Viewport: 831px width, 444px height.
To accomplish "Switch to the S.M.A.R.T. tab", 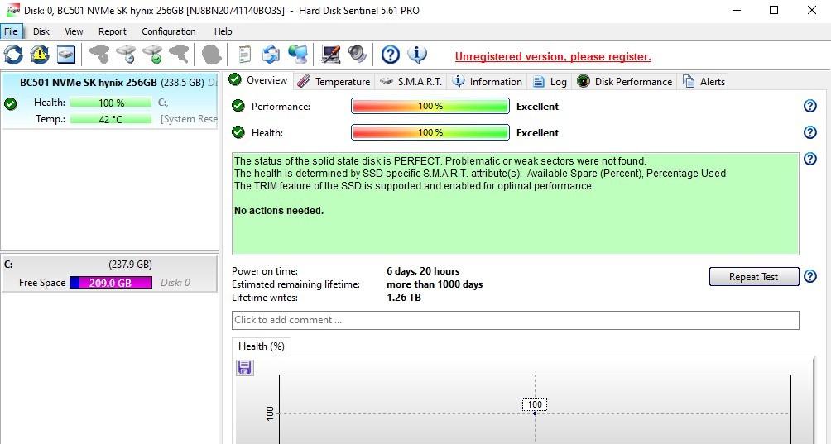I will point(411,82).
